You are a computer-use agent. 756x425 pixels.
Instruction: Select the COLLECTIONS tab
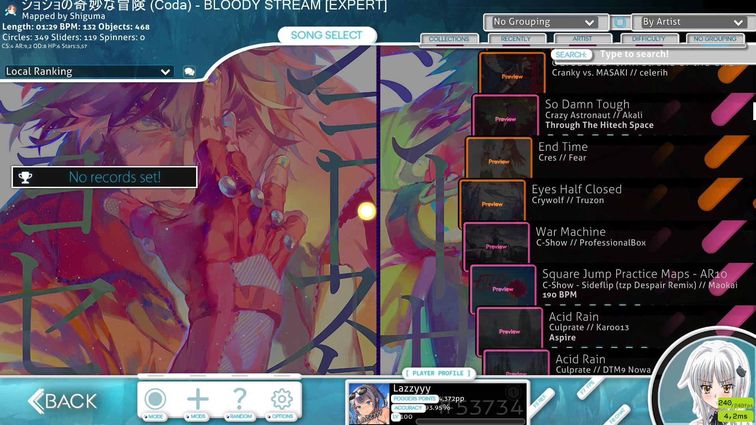pyautogui.click(x=448, y=39)
